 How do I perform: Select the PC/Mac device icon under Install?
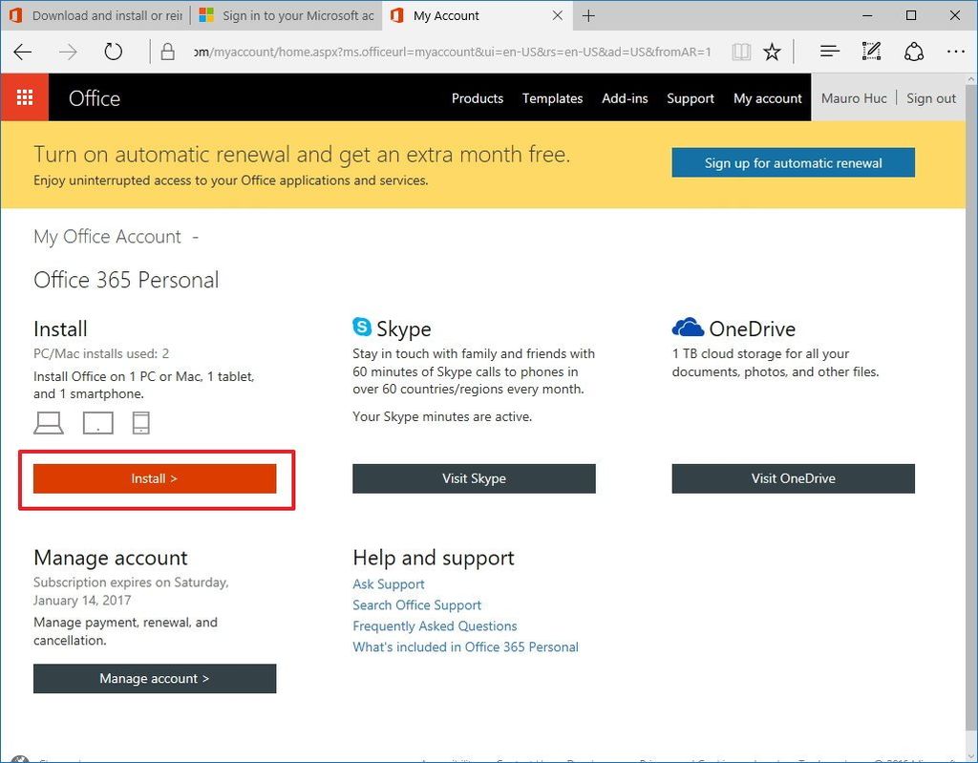(x=48, y=422)
